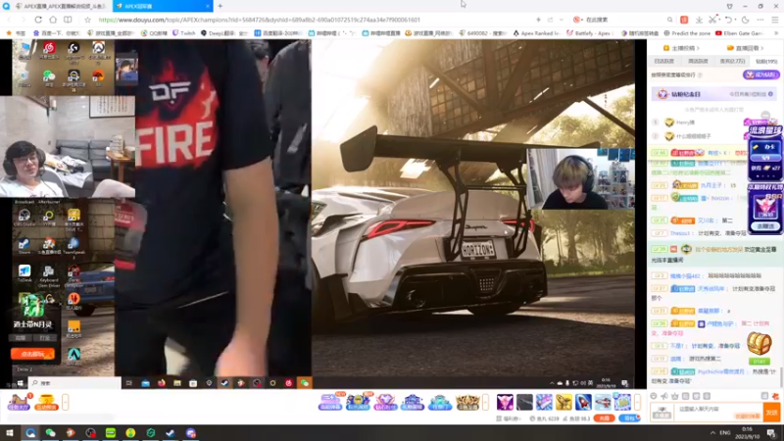Click the orange button in stream overlay
Image resolution: width=784 pixels, height=441 pixels.
pos(32,354)
